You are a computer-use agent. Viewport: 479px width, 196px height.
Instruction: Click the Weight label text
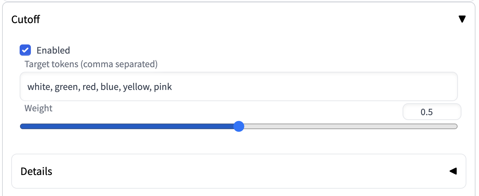coord(39,108)
